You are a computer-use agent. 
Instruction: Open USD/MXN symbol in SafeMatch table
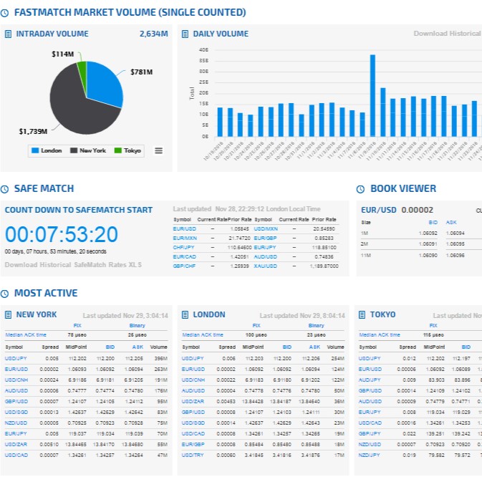(266, 228)
